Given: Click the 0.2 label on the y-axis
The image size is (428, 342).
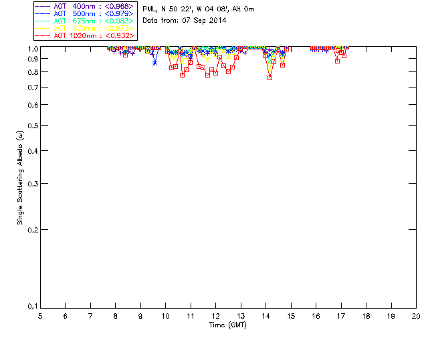Looking at the screenshot, I should 33,230.
